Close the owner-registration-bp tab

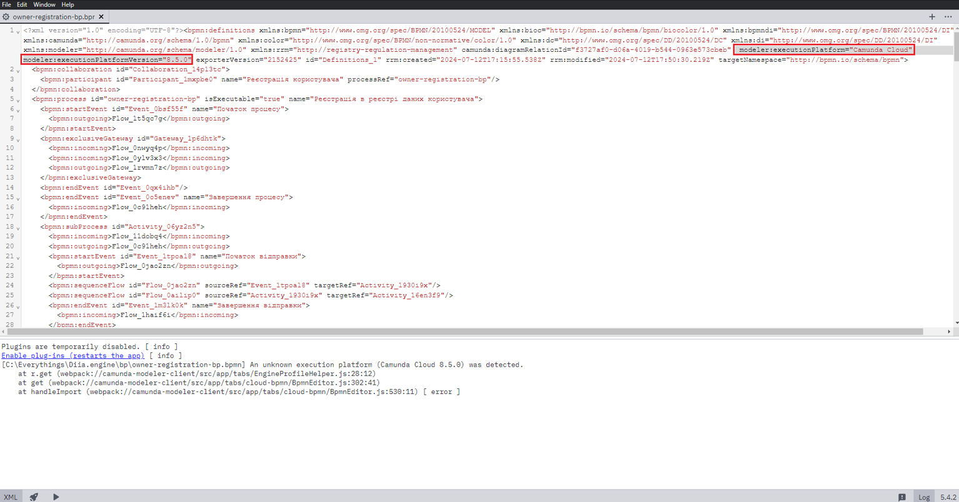pos(101,17)
